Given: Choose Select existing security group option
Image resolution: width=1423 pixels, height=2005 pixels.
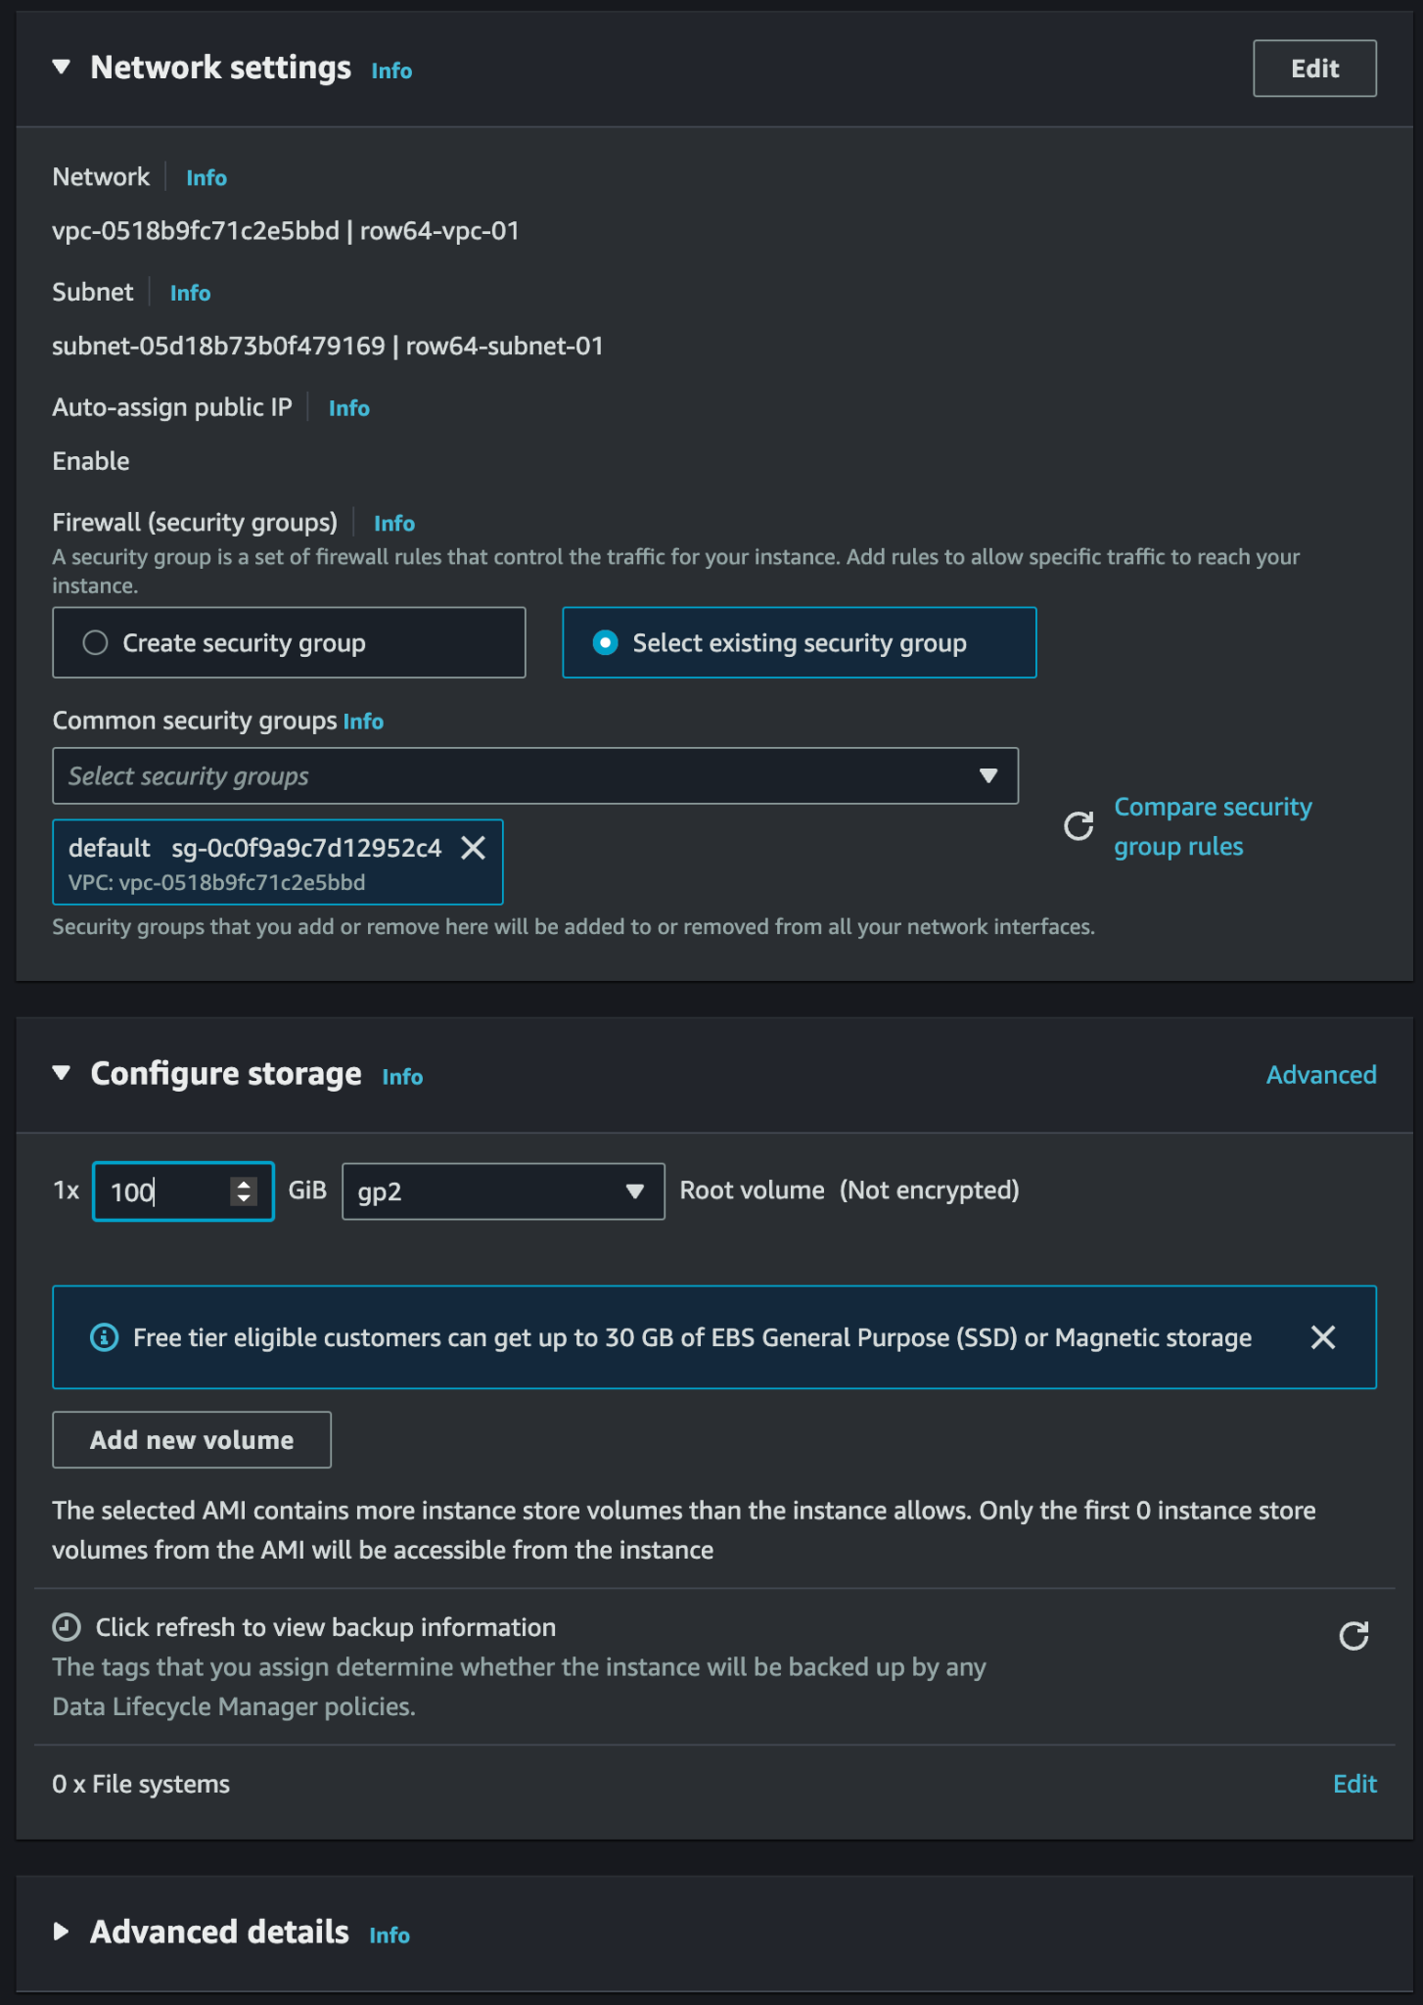Looking at the screenshot, I should point(799,642).
